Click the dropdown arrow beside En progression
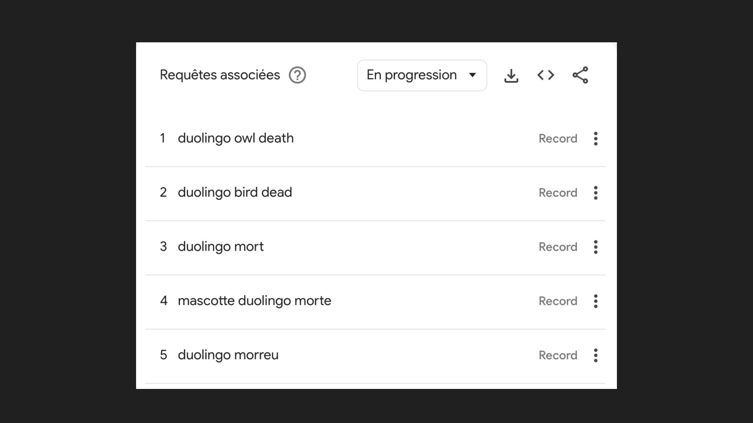This screenshot has width=753, height=423. [x=473, y=75]
